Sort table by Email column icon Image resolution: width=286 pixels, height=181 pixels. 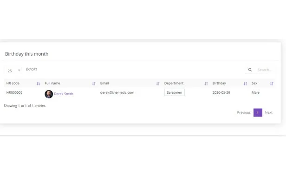158,84
